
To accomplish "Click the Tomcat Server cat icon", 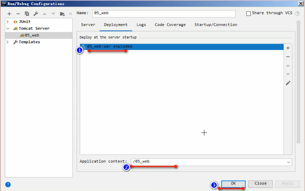I will click(15, 29).
